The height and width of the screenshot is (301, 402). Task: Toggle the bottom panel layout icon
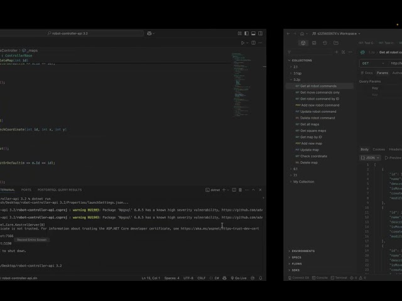tap(253, 33)
